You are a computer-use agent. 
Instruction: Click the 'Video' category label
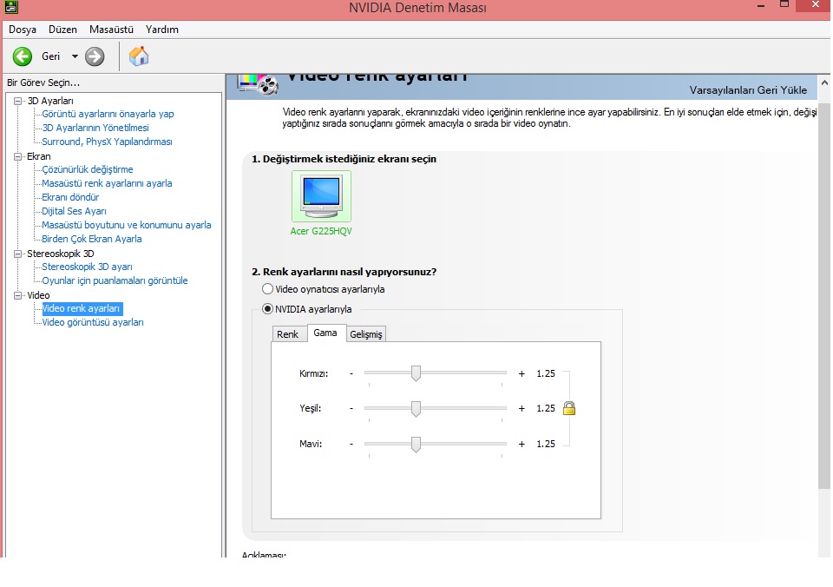coord(38,295)
